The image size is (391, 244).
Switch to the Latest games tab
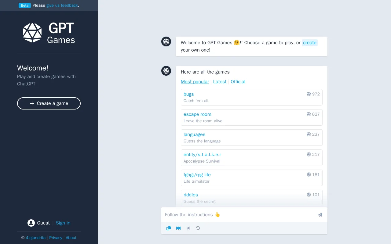[x=220, y=82]
